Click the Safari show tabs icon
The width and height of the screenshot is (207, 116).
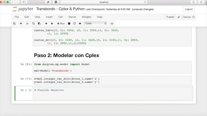coord(201,2)
